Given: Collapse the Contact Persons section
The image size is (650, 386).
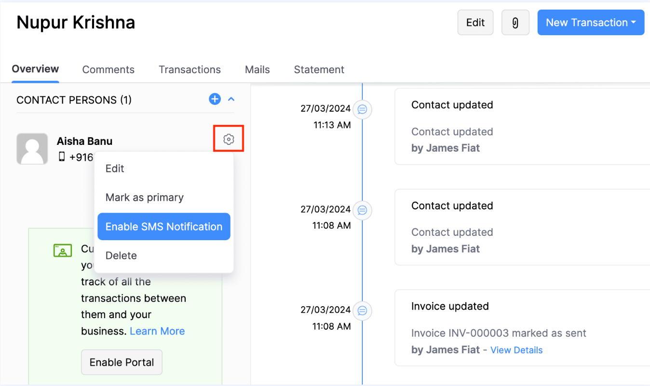Looking at the screenshot, I should point(231,99).
